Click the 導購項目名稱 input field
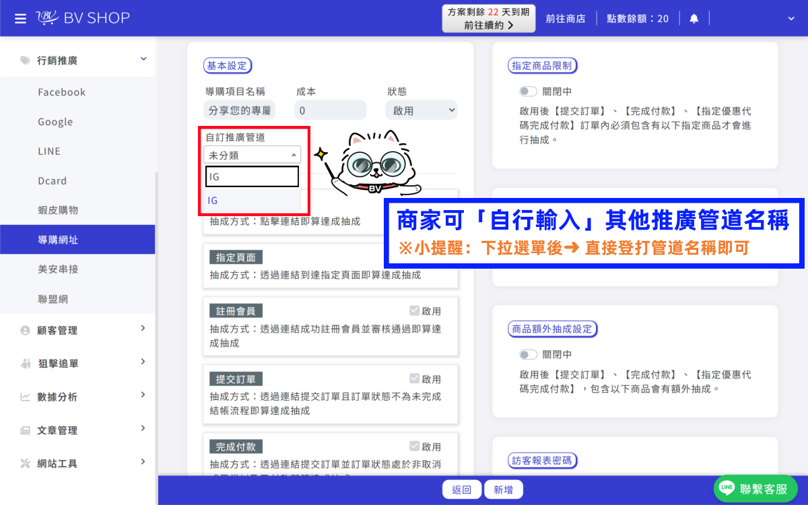 click(239, 110)
